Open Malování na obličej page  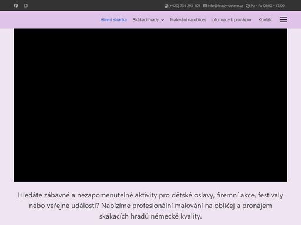click(x=188, y=20)
